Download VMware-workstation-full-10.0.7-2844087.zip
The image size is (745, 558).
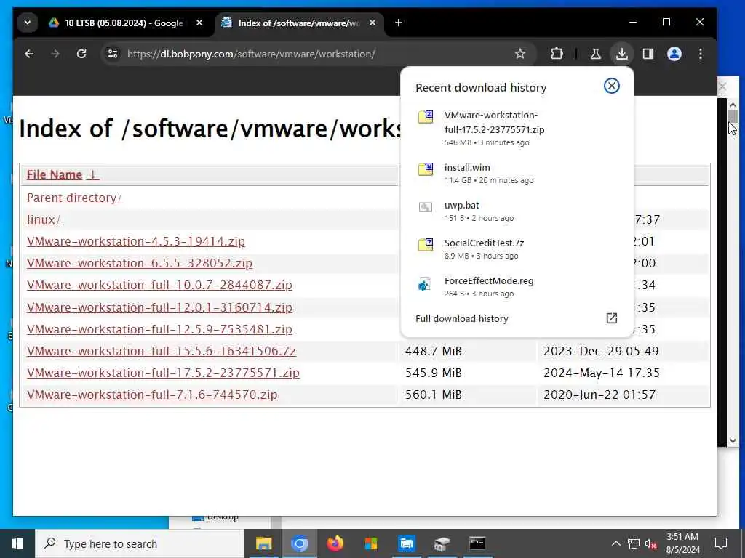tap(159, 285)
